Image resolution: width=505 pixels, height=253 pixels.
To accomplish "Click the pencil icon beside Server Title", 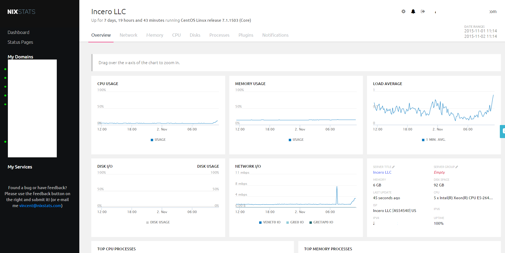I will (393, 167).
